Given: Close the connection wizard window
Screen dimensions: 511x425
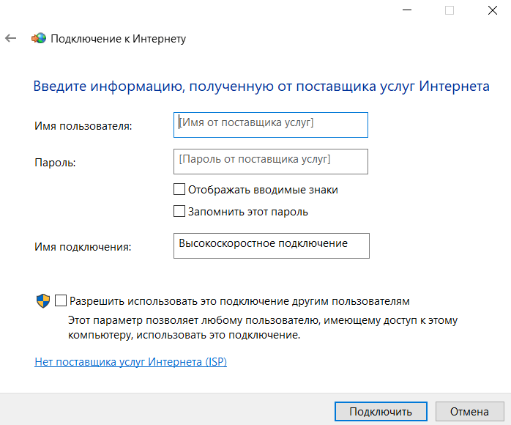Looking at the screenshot, I should point(493,10).
